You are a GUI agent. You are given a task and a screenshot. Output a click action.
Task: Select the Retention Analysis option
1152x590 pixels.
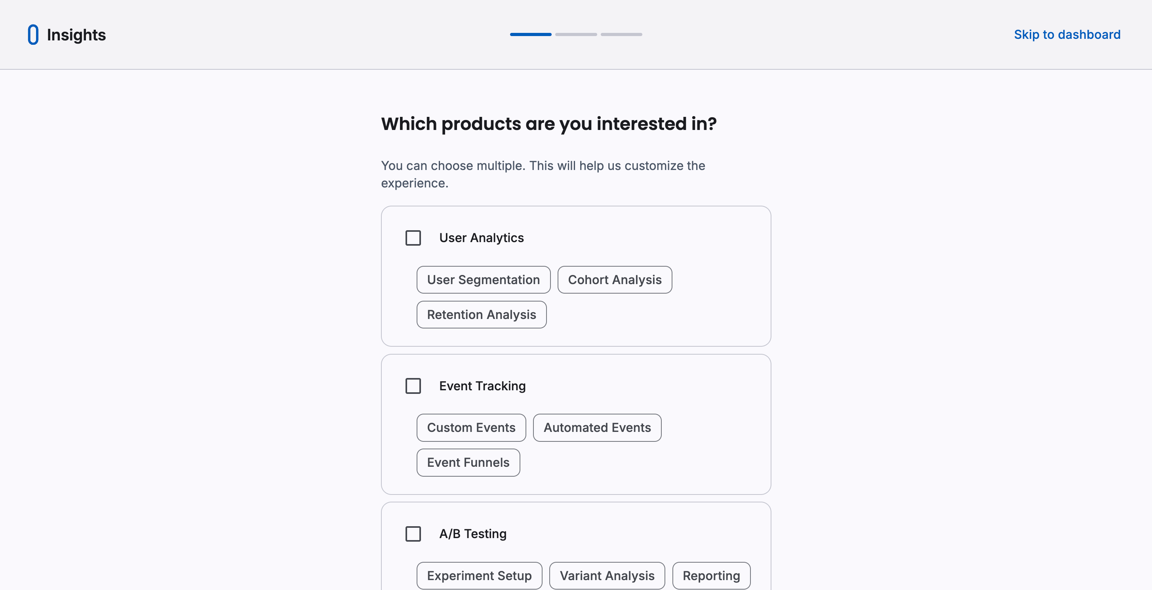[481, 315]
